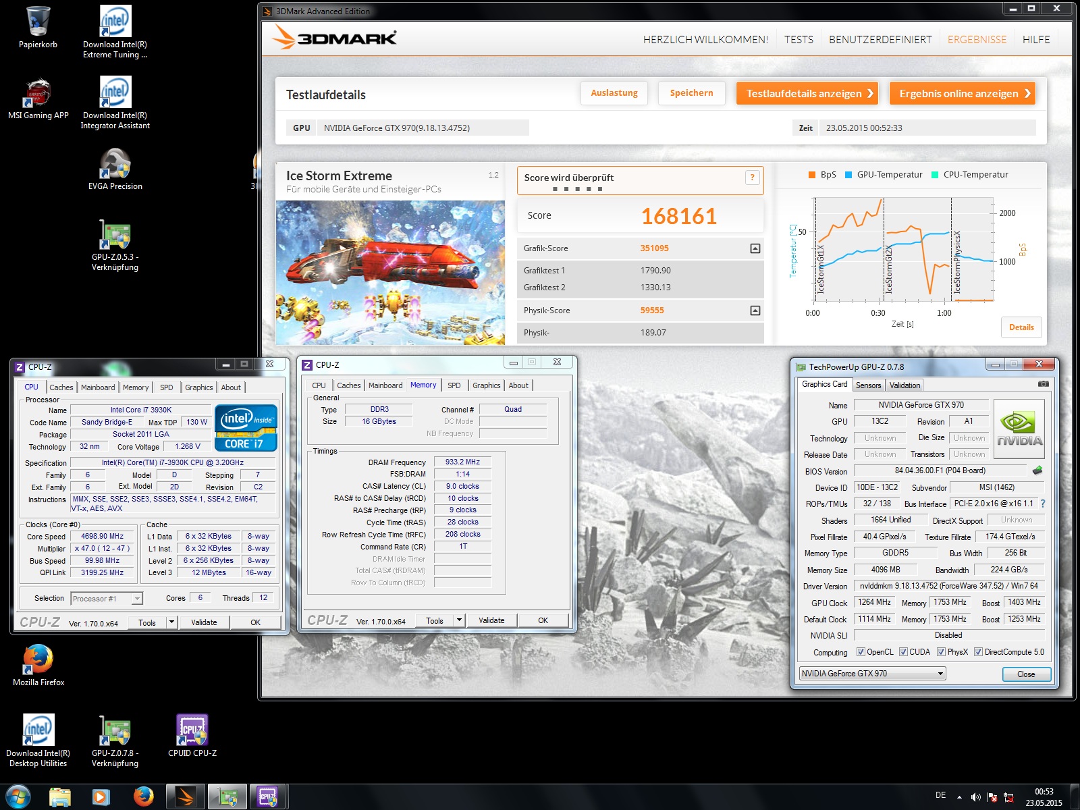Toggle the DirectCompute 5.0 checkbox
1080x810 pixels.
(x=978, y=652)
